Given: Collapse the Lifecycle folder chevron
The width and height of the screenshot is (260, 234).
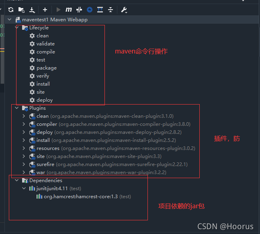Looking at the screenshot, I should point(17,27).
